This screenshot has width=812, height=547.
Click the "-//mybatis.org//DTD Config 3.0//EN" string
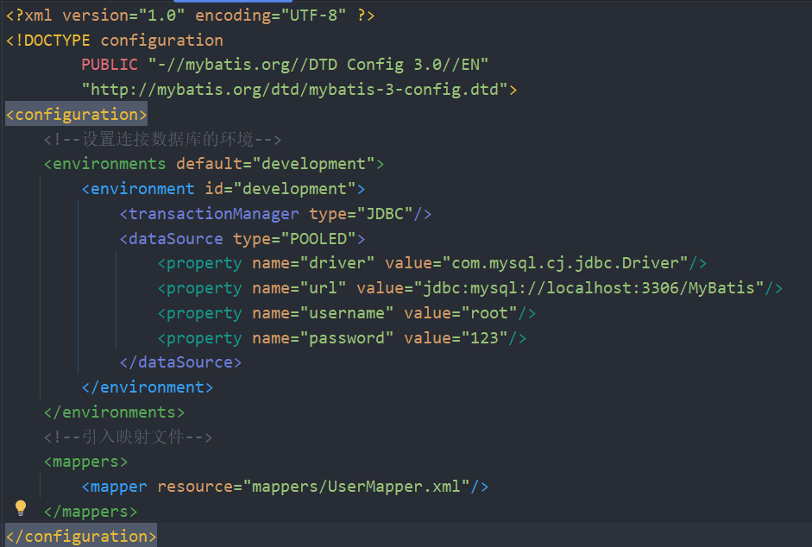click(318, 64)
